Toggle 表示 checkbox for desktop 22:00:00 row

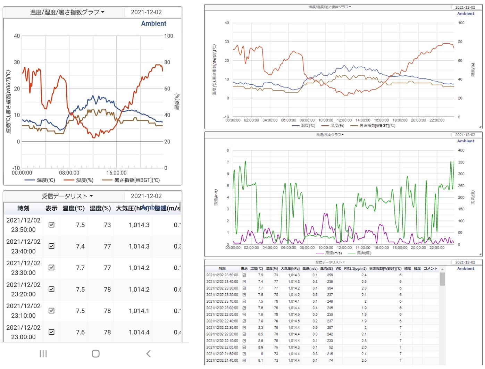(244, 347)
